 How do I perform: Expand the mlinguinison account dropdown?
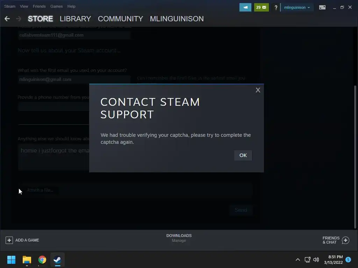pyautogui.click(x=297, y=8)
